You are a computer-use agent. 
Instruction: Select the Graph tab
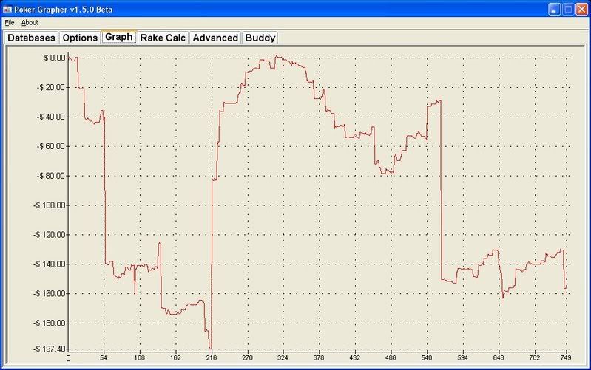pos(118,37)
